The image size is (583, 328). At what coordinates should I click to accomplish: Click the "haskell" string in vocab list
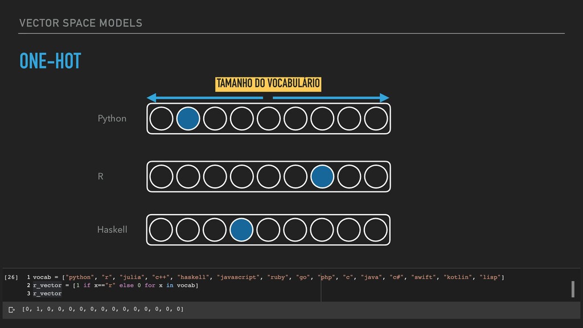point(194,277)
